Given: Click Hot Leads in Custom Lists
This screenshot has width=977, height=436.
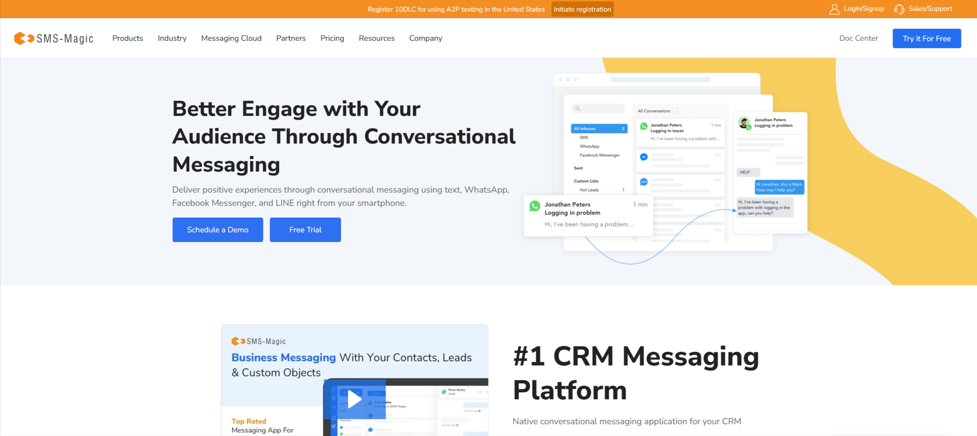Looking at the screenshot, I should coord(589,190).
